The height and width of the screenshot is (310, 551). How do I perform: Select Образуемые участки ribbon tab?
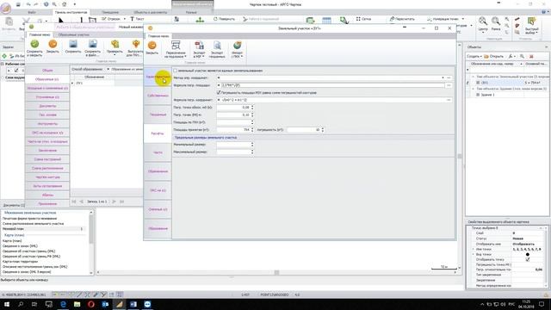click(73, 34)
